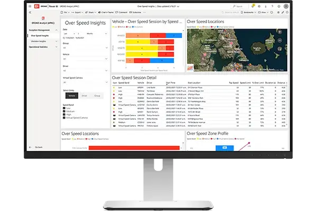Click the feedback smiley icon
The width and height of the screenshot is (317, 211).
[279, 6]
